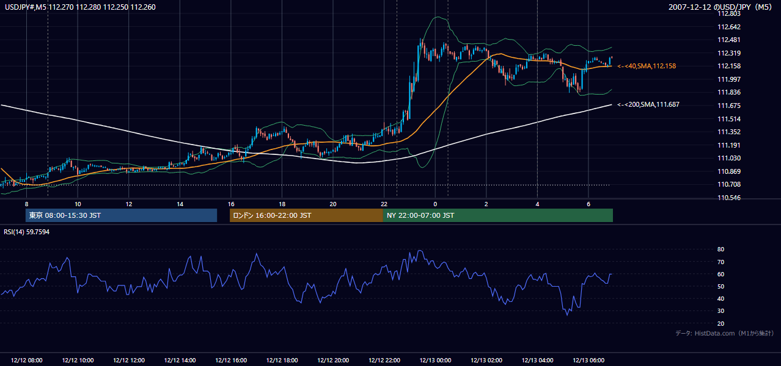Click the HistData.com data source credit

point(725,333)
